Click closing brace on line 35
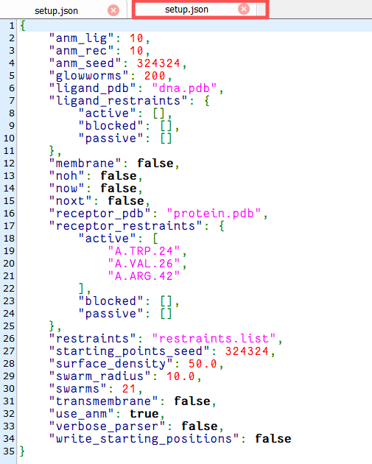372x464 pixels. pos(23,451)
